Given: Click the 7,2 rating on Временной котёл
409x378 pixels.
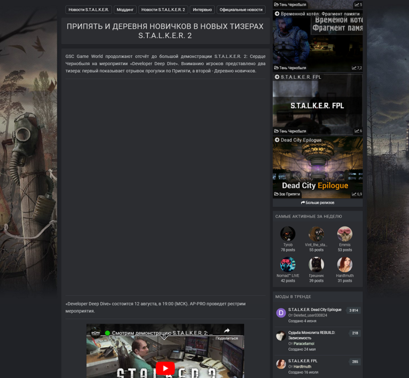Looking at the screenshot, I should coord(357,68).
